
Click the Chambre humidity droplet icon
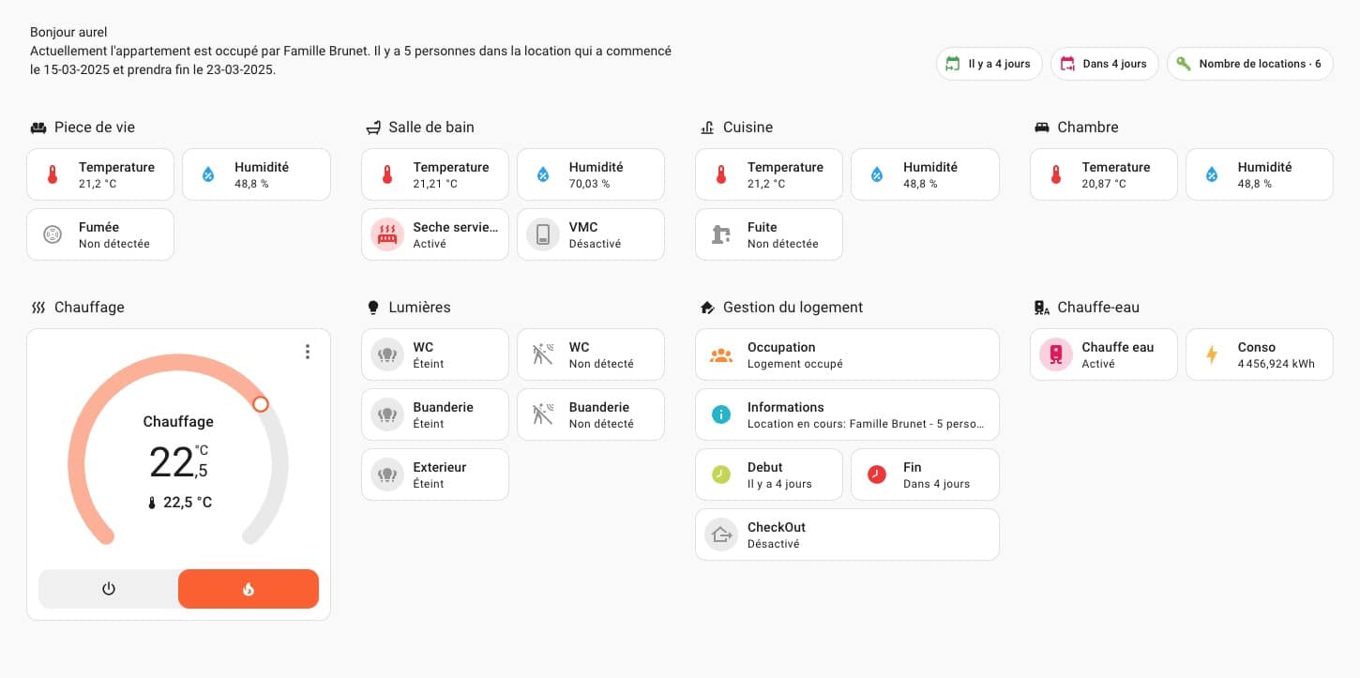click(1211, 174)
